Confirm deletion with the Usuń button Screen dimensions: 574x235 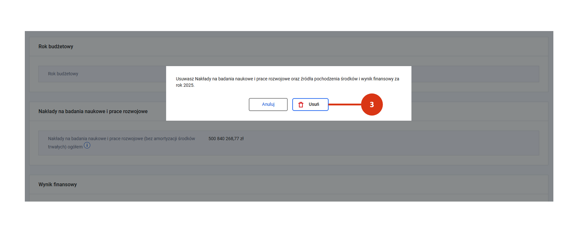coord(310,105)
